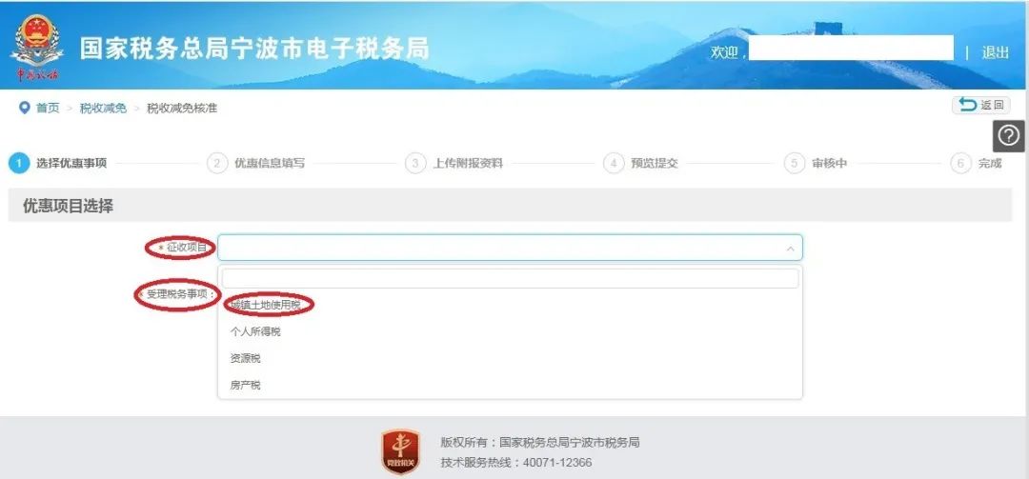Select step 2 circle 优惠信息填写
1029x479 pixels.
(217, 164)
